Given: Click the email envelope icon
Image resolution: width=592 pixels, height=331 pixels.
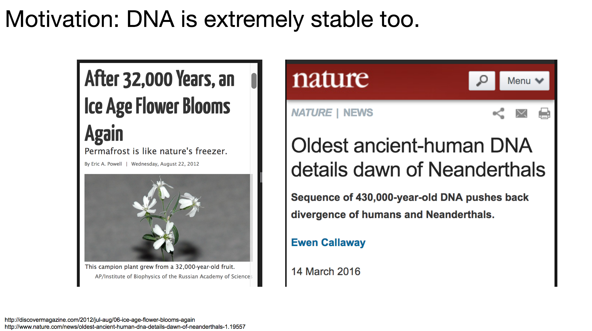Looking at the screenshot, I should coord(521,113).
